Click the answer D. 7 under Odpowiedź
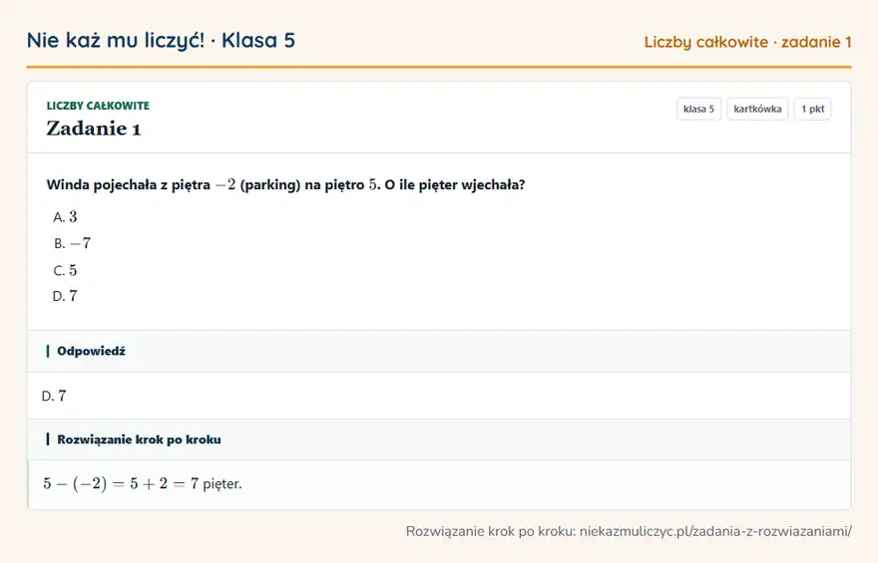The image size is (878, 563). coord(54,396)
